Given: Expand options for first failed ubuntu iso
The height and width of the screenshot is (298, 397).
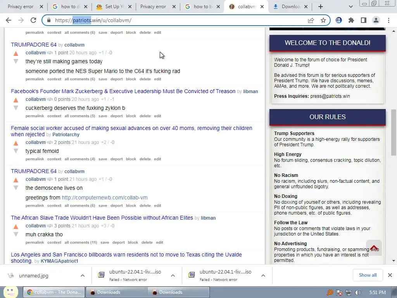Looking at the screenshot, I should [173, 275].
